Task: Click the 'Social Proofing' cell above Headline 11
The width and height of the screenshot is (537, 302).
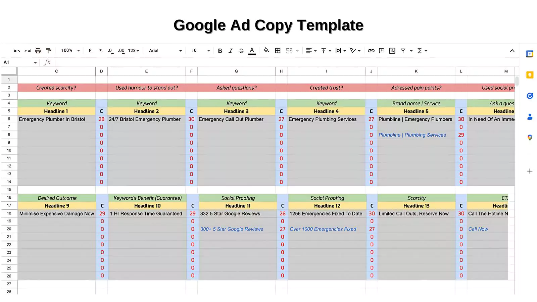Action: pyautogui.click(x=238, y=198)
